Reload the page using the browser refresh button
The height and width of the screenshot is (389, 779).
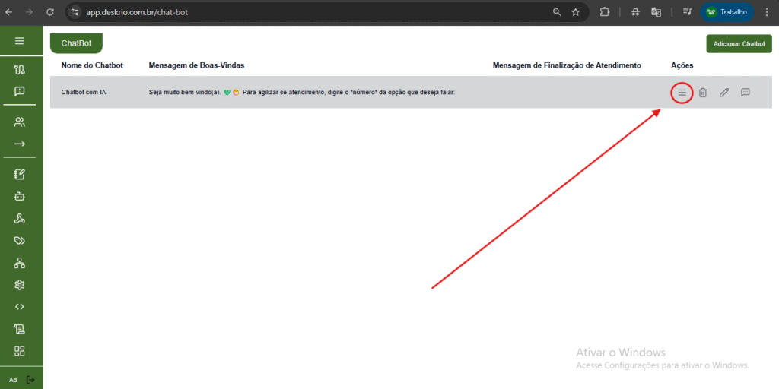(50, 12)
